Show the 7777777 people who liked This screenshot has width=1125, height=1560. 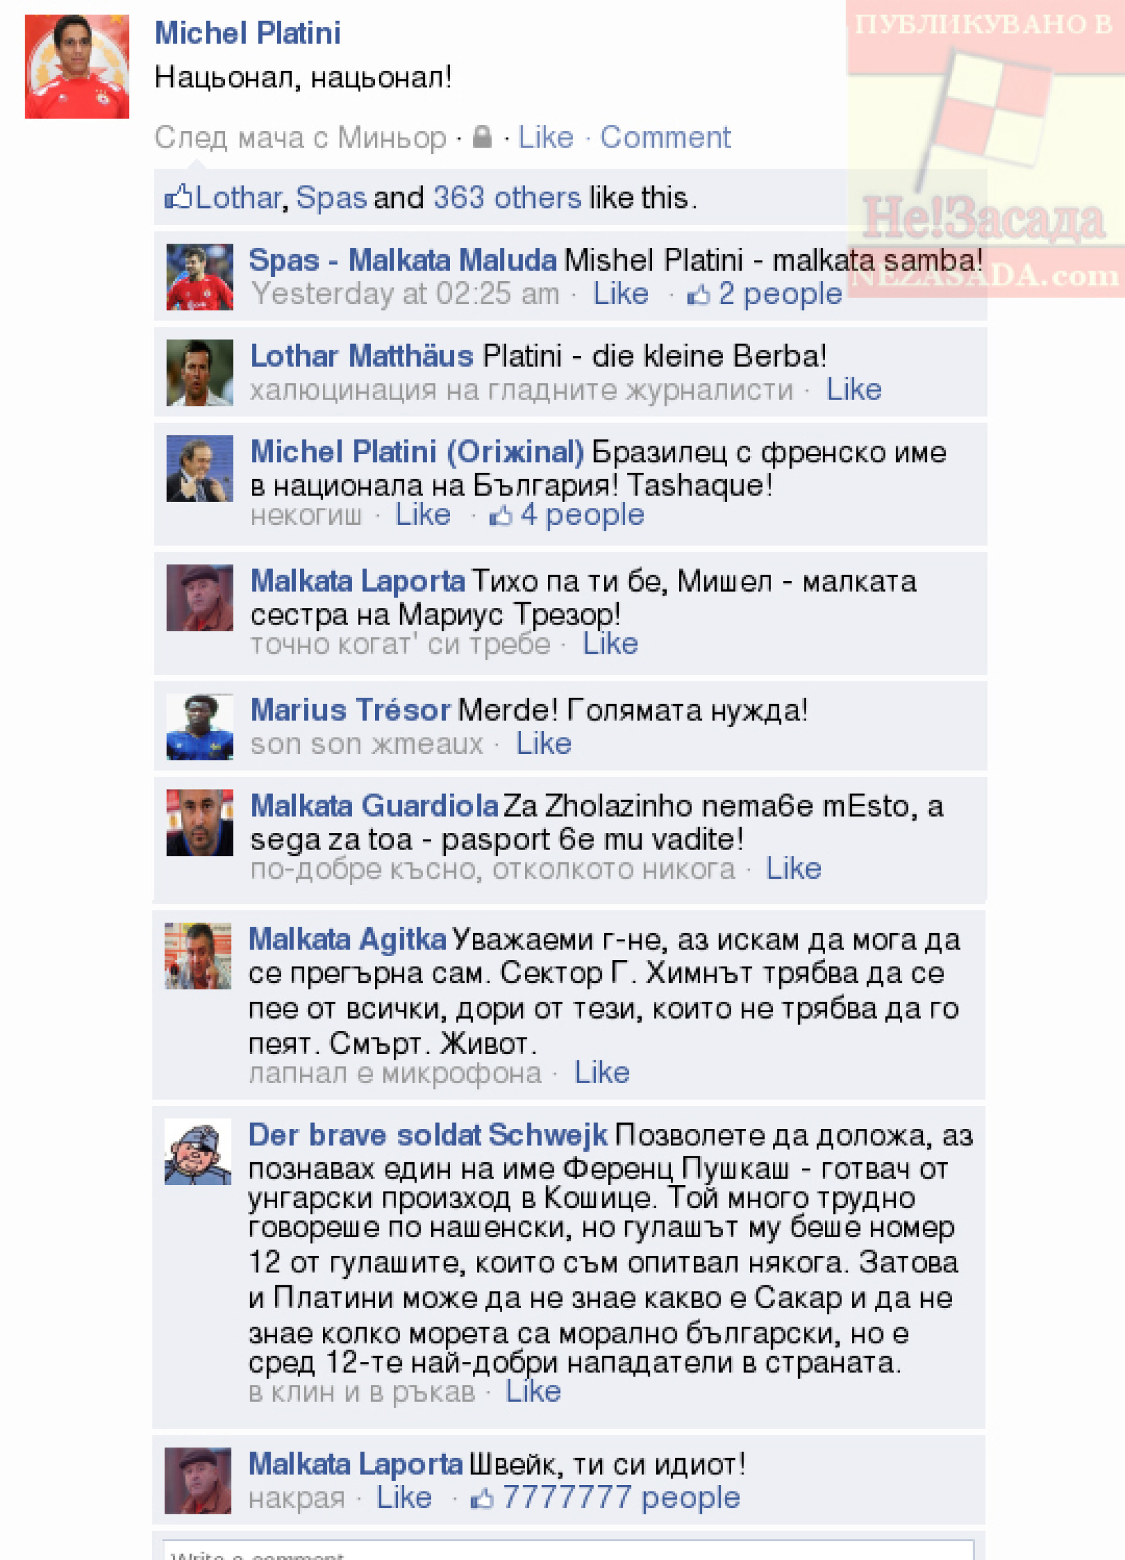tap(621, 1497)
